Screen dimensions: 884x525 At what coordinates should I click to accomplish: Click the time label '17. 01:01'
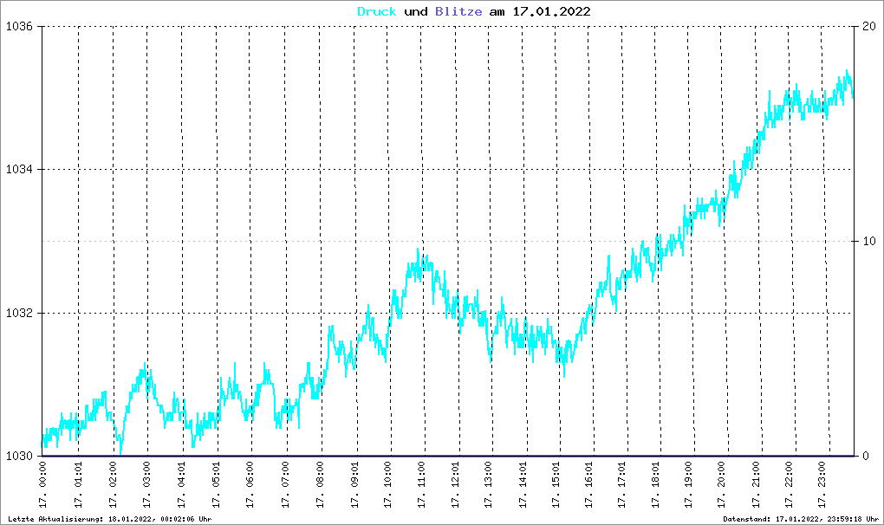coord(78,485)
